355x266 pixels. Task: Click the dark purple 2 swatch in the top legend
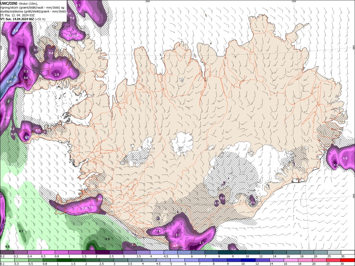coord(102,252)
